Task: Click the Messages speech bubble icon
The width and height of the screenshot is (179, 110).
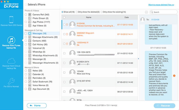Action: pyautogui.click(x=30, y=33)
